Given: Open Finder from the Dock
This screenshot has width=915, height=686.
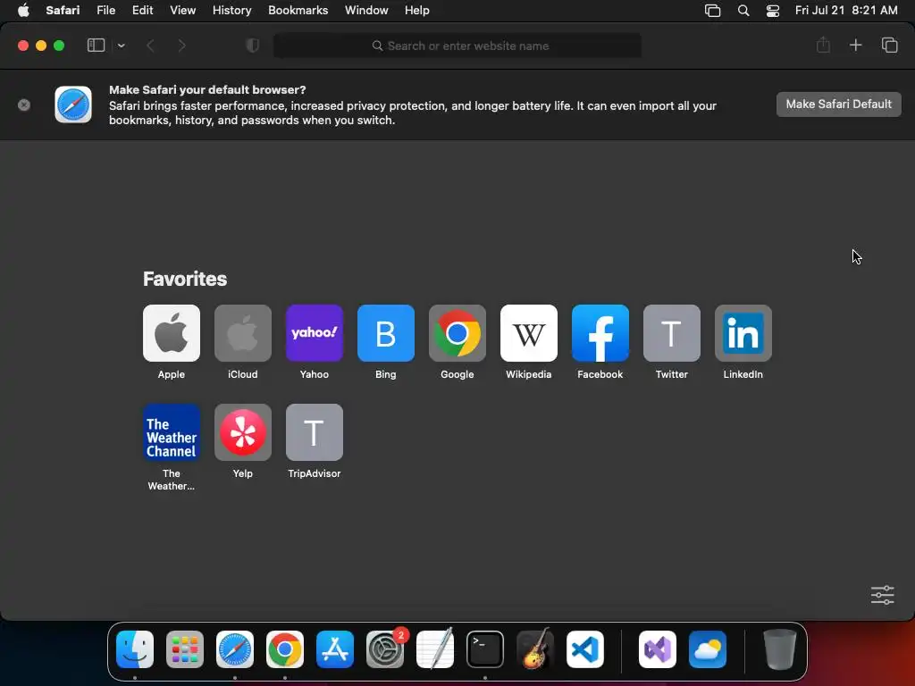Looking at the screenshot, I should (135, 649).
